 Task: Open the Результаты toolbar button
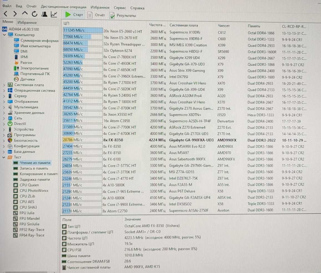[123, 16]
